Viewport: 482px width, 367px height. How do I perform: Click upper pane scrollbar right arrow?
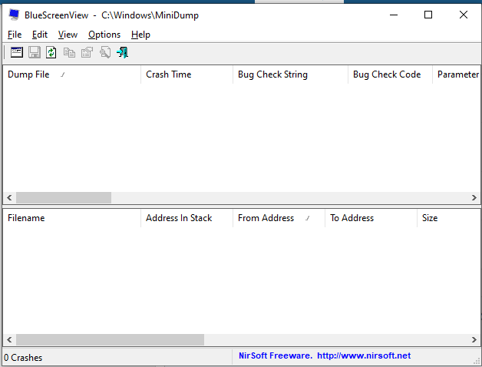tap(474, 198)
